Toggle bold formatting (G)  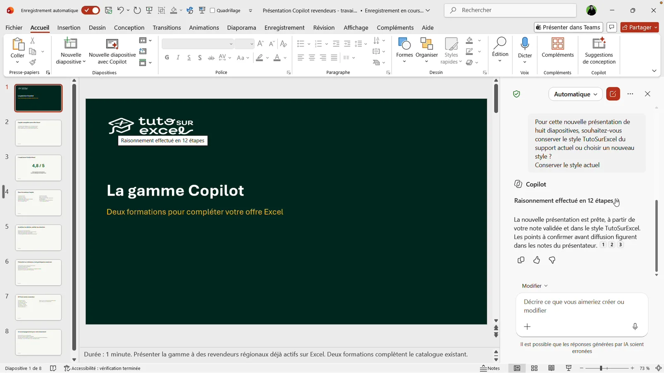coord(167,58)
